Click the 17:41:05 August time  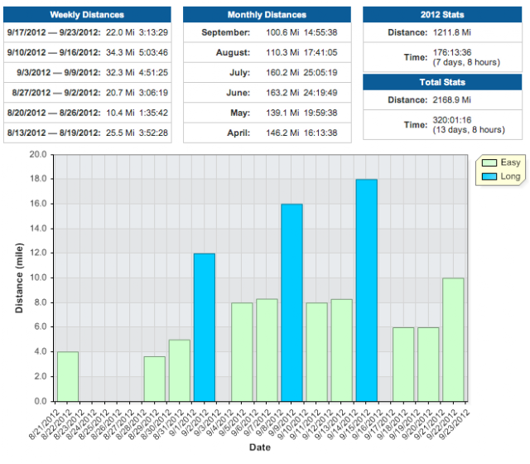[x=320, y=52]
